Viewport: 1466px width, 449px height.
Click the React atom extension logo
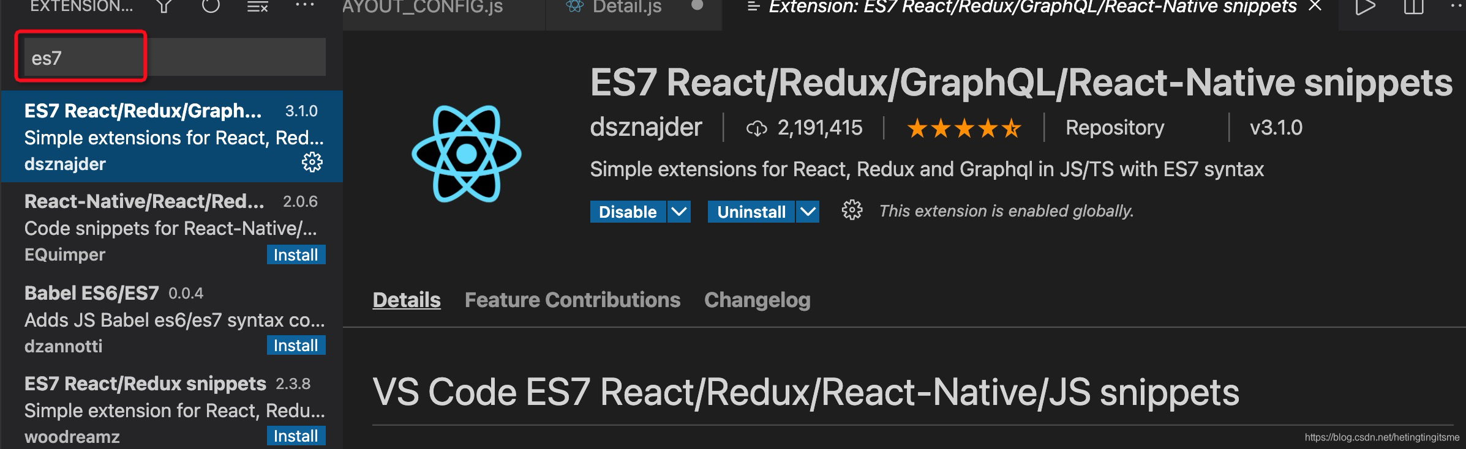467,154
